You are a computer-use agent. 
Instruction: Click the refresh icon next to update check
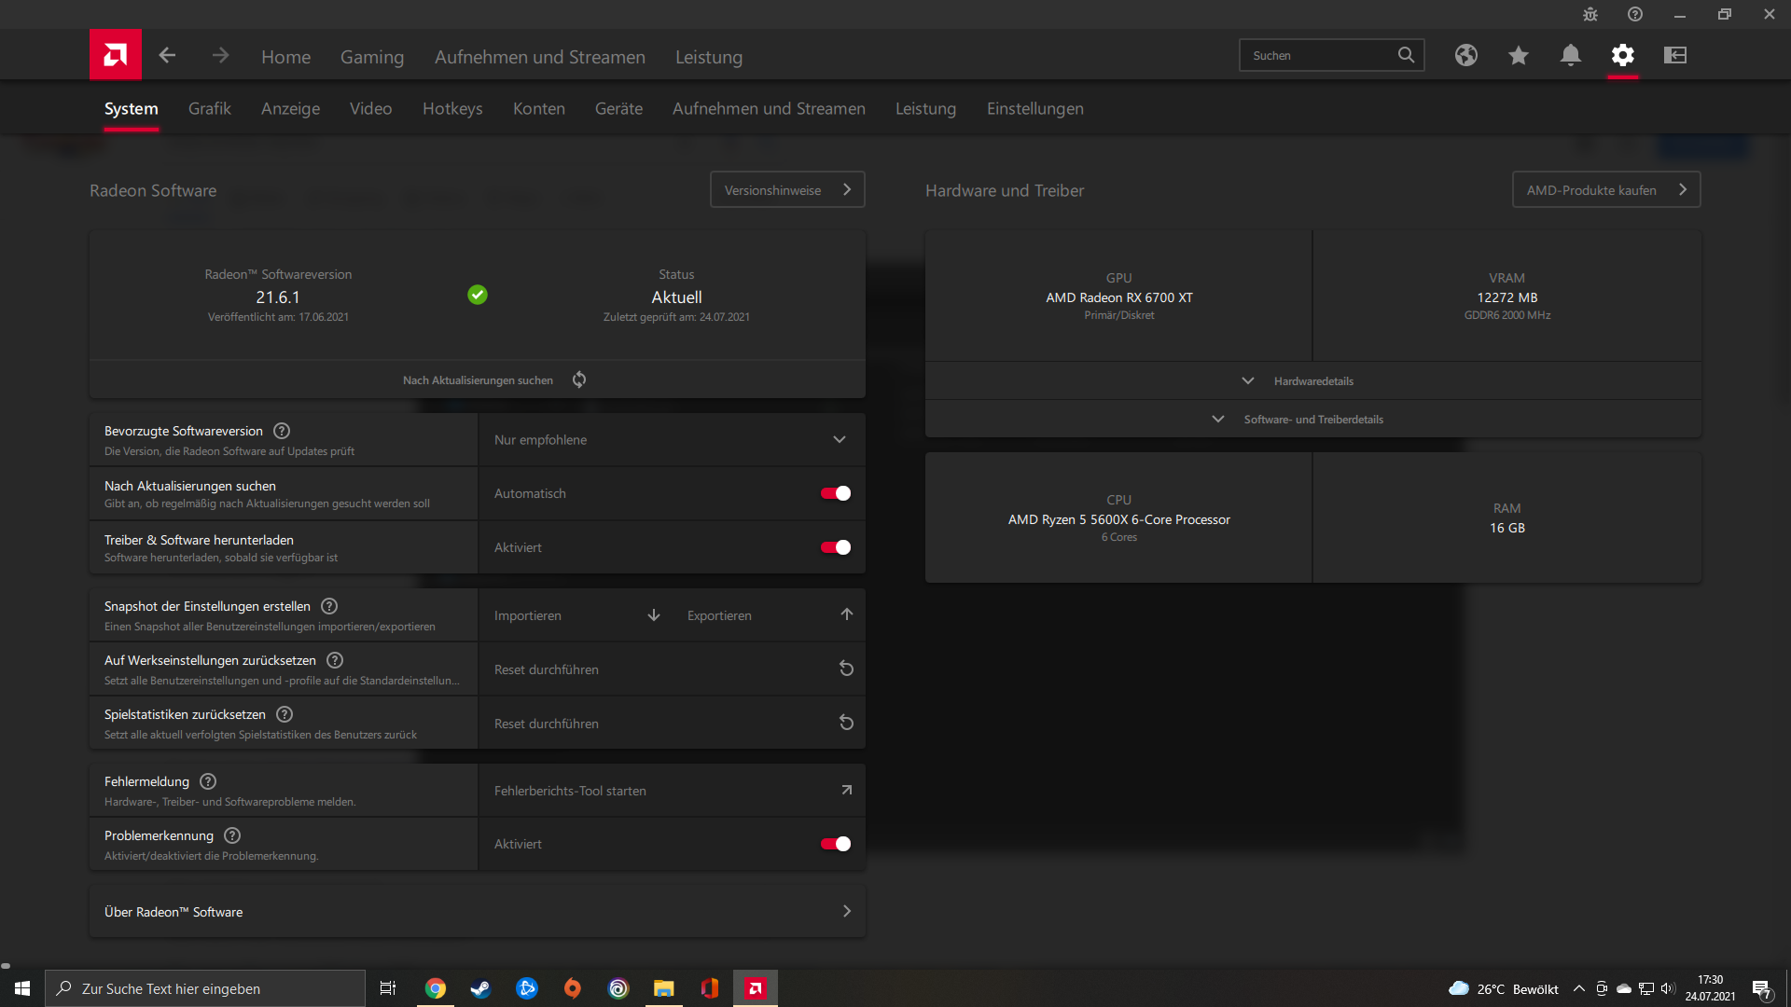click(x=579, y=379)
